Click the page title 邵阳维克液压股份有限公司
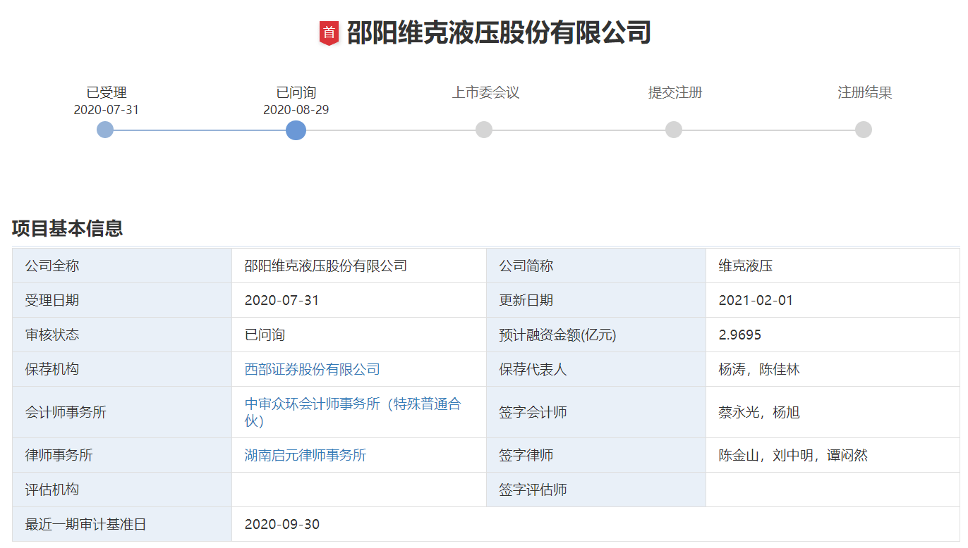 coord(499,33)
